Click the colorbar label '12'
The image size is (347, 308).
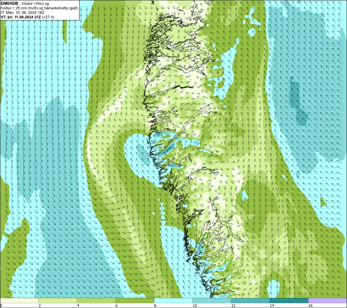[x=233, y=306]
